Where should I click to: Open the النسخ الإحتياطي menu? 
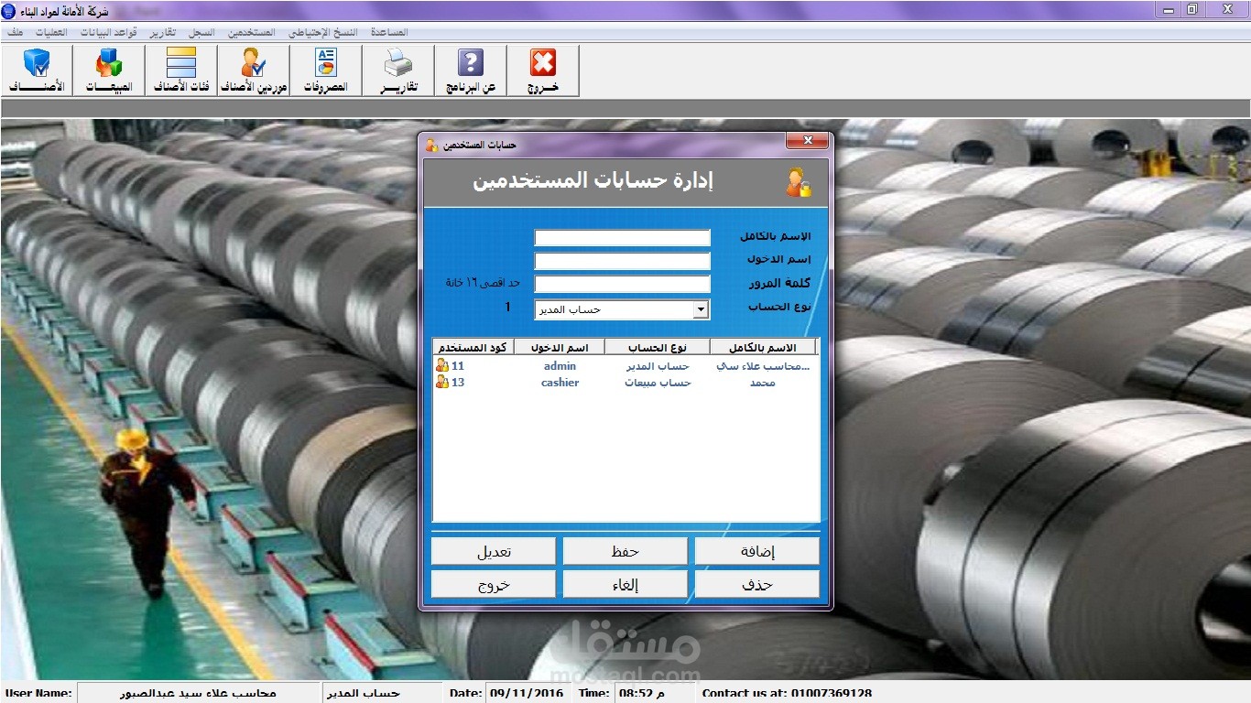click(x=323, y=32)
